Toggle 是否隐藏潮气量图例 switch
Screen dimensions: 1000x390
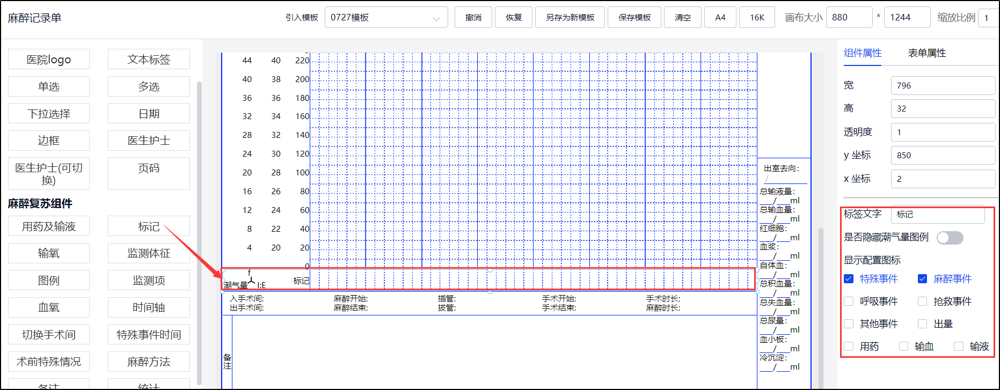[x=950, y=238]
